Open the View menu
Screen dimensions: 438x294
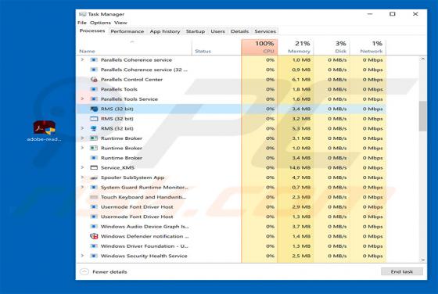coord(120,23)
